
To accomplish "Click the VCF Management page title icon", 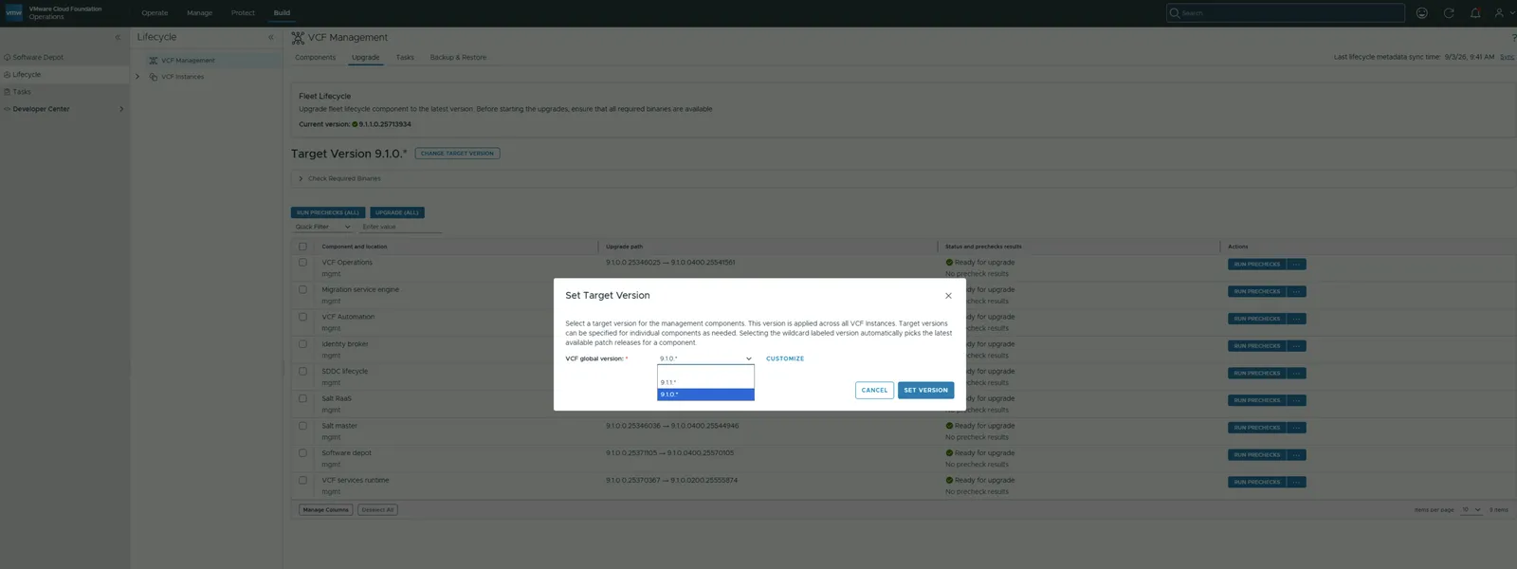I will click(298, 38).
